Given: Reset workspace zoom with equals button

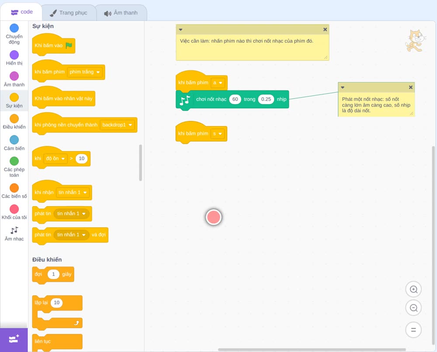Looking at the screenshot, I should pos(413,330).
